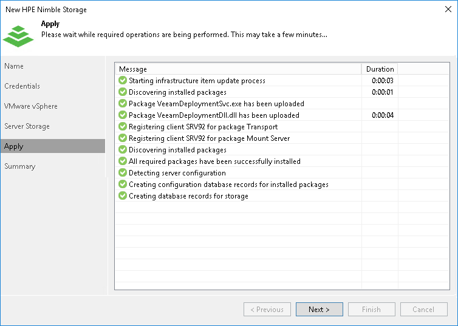Go to the Name wizard step
This screenshot has height=326, width=458.
[x=14, y=66]
